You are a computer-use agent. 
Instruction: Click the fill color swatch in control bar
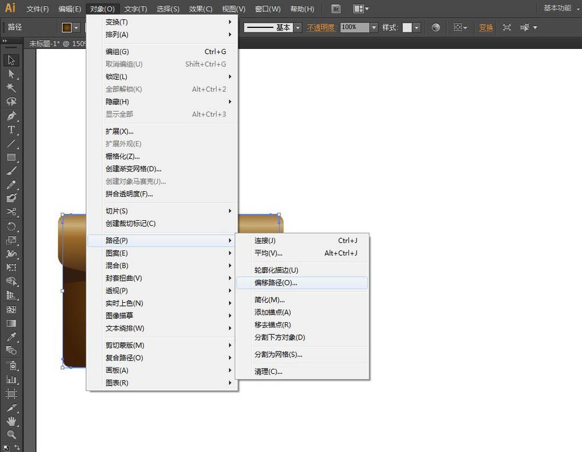click(67, 27)
